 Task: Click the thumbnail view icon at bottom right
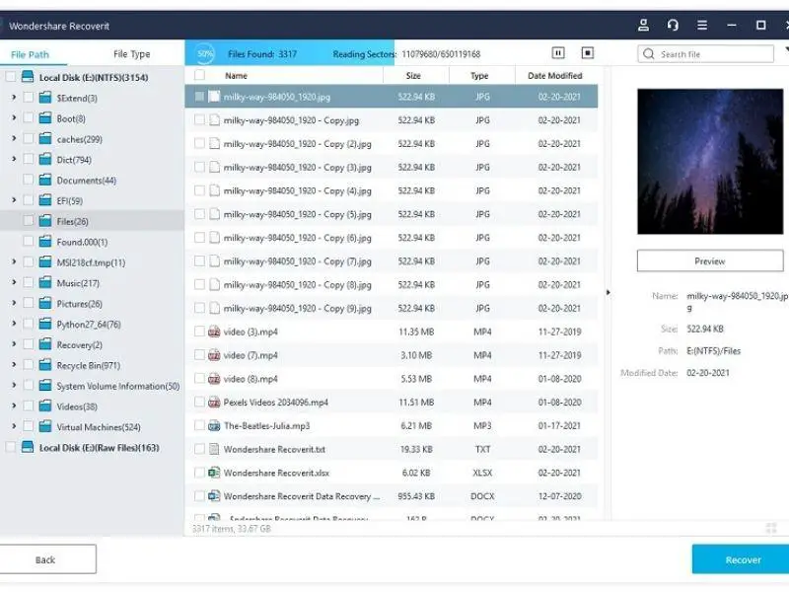pyautogui.click(x=771, y=528)
